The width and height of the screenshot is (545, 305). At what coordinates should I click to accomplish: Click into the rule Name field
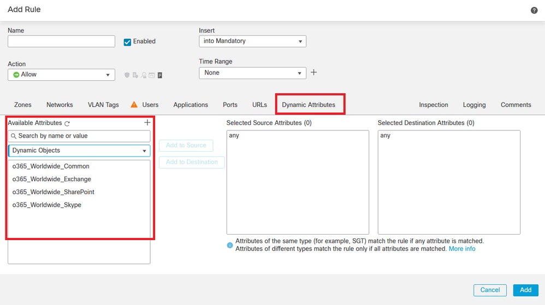click(61, 41)
